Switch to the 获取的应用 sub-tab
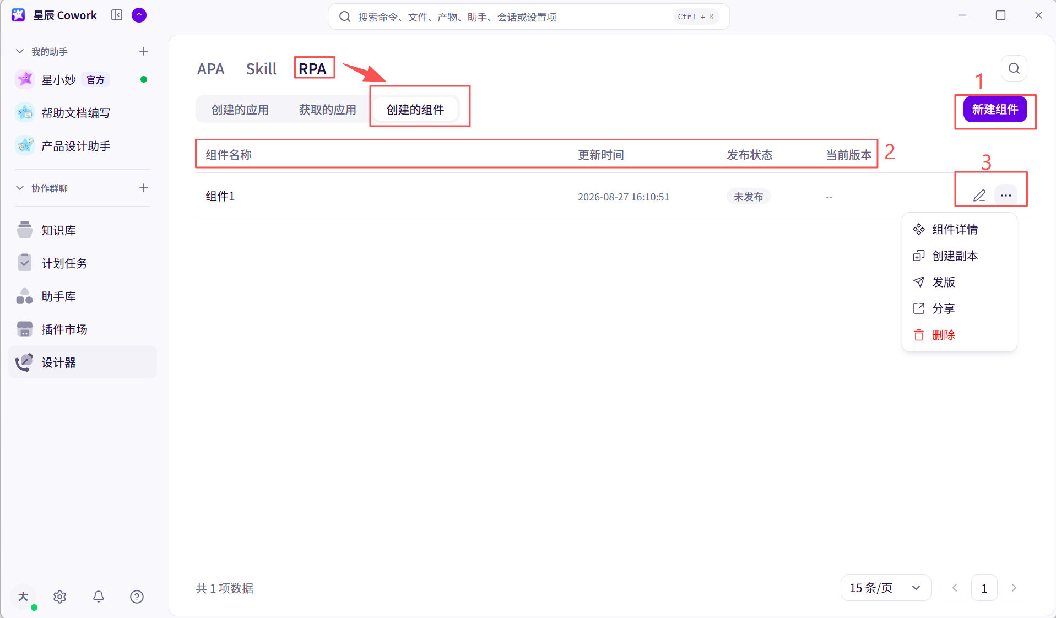This screenshot has height=618, width=1056. [x=328, y=110]
